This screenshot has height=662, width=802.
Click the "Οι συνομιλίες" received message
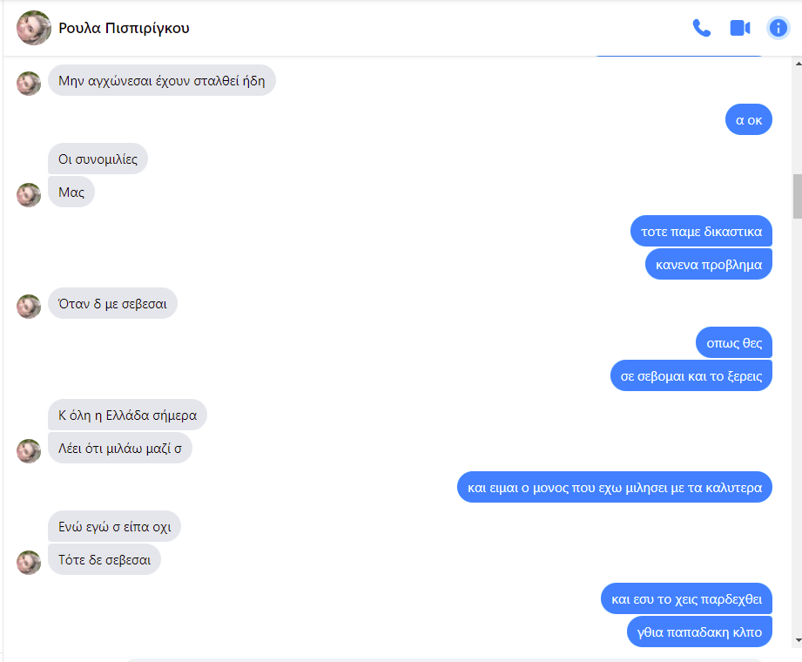[98, 159]
